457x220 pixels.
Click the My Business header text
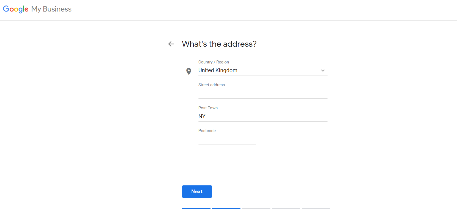point(51,9)
